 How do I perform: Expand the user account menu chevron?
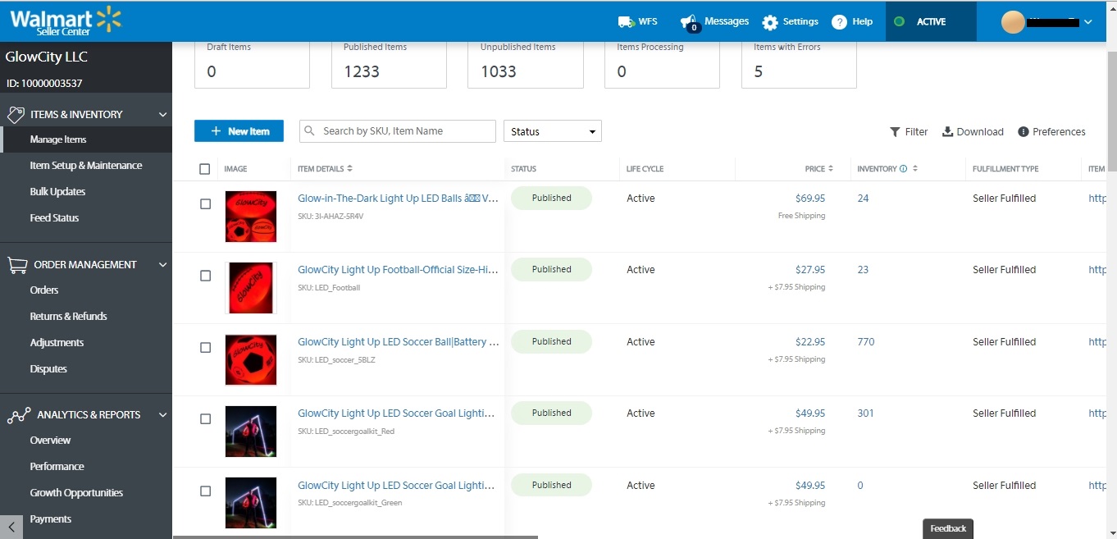1088,22
